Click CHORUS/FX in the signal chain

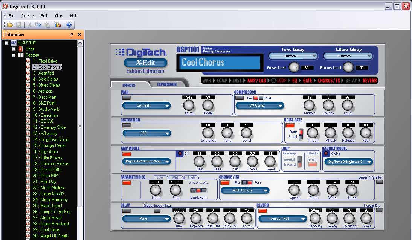click(329, 81)
